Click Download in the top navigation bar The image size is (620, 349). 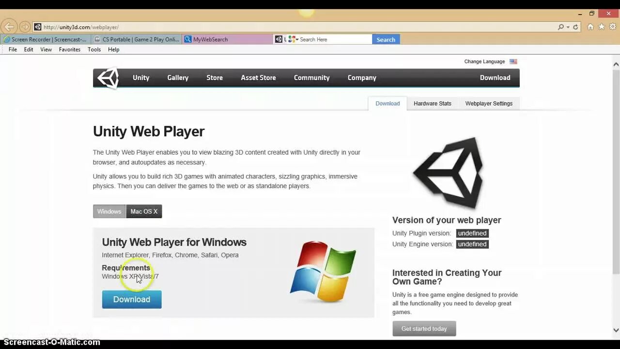pyautogui.click(x=495, y=78)
